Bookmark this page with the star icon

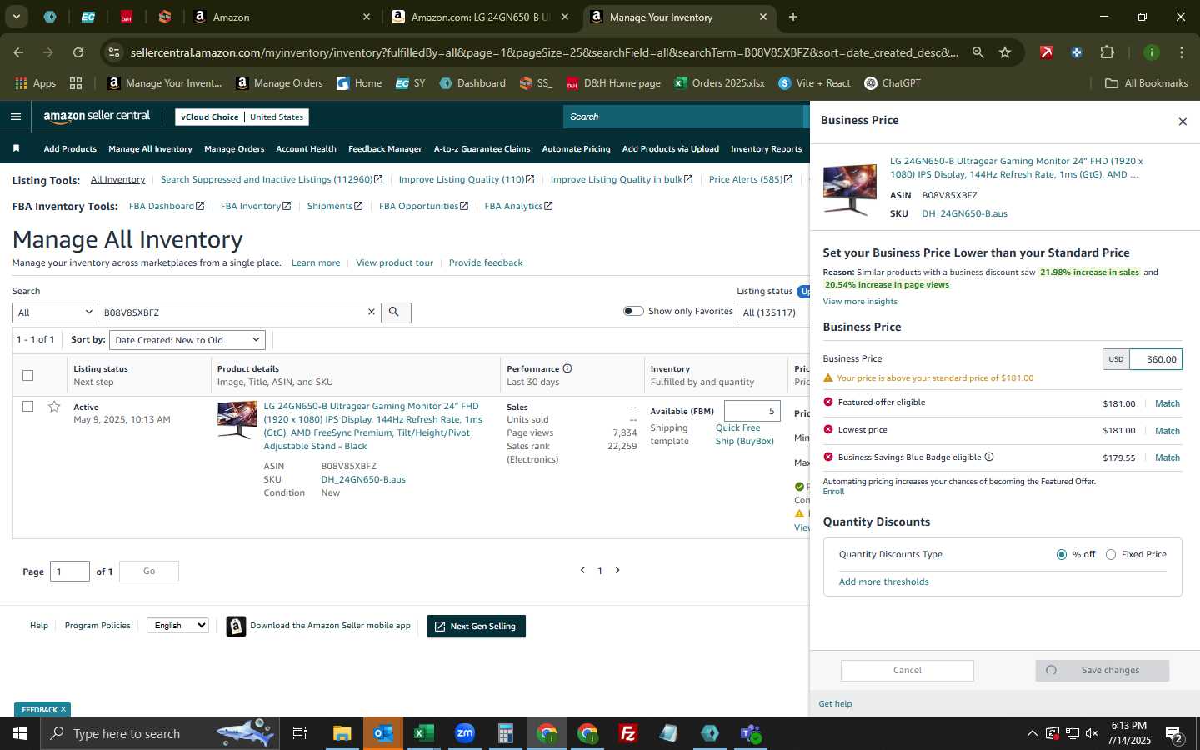(x=1005, y=52)
